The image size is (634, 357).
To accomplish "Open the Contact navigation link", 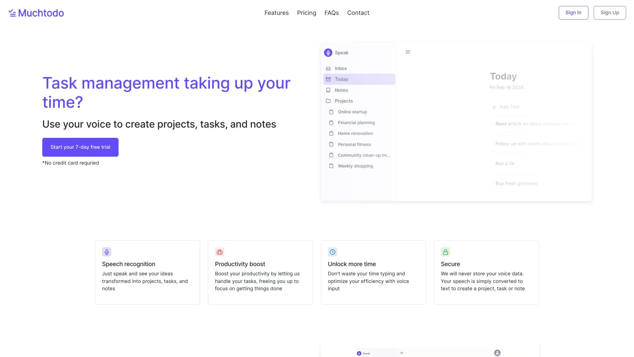I will tap(358, 13).
